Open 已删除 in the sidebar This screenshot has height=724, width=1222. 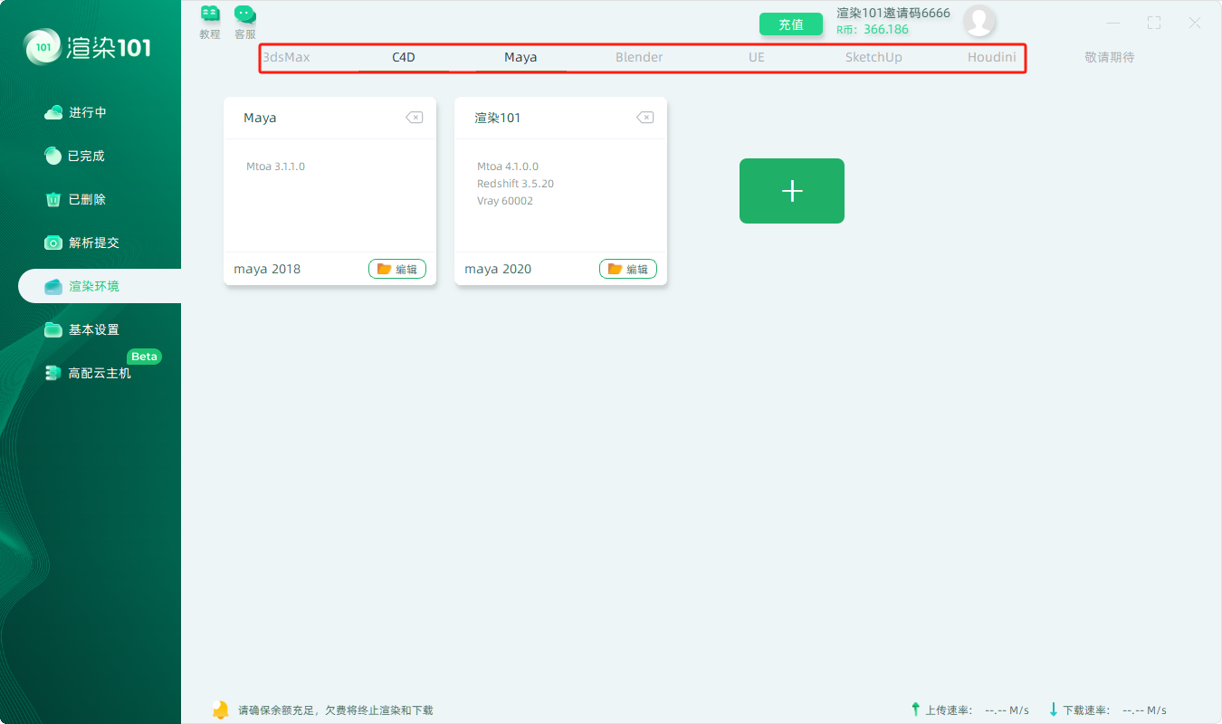click(76, 199)
